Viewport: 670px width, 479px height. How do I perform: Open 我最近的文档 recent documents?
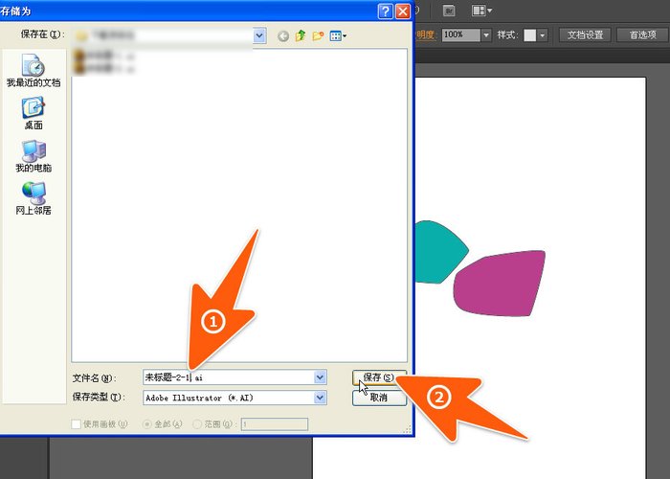click(33, 71)
